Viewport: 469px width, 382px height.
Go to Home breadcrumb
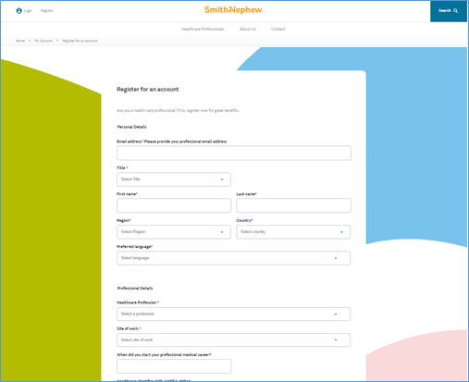pyautogui.click(x=20, y=41)
